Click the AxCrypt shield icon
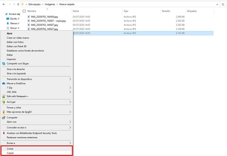Viewport: 227px width, 156px height. pos(3,102)
